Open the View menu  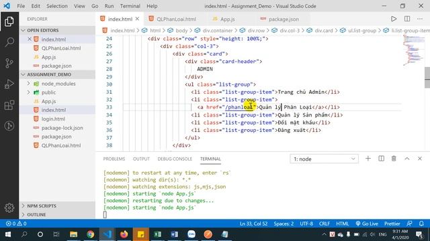click(x=79, y=6)
